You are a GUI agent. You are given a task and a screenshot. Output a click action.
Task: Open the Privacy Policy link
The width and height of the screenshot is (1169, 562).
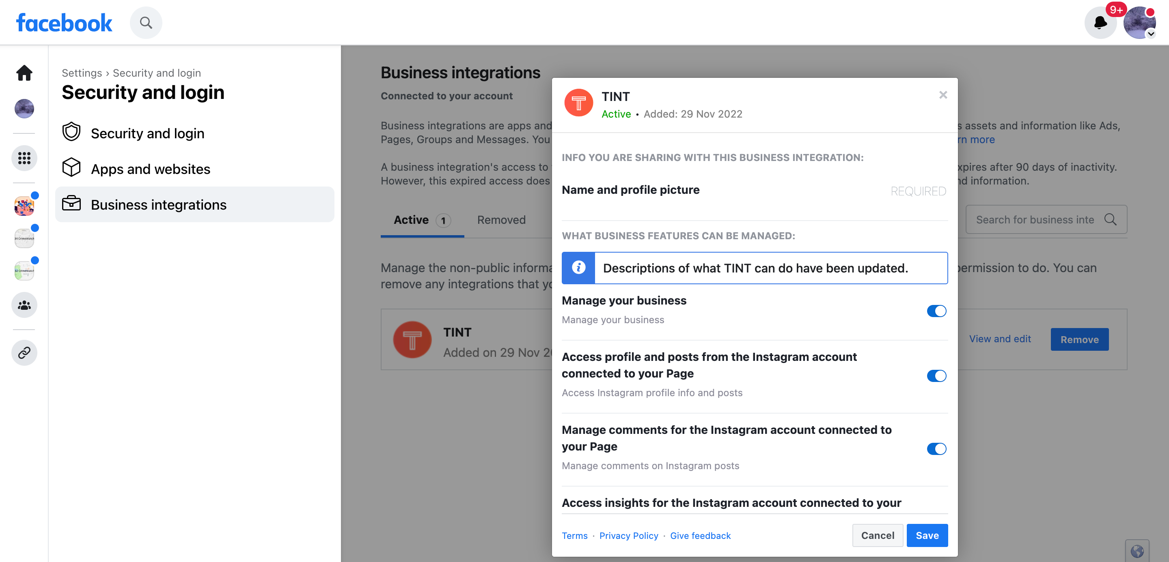[x=628, y=536]
